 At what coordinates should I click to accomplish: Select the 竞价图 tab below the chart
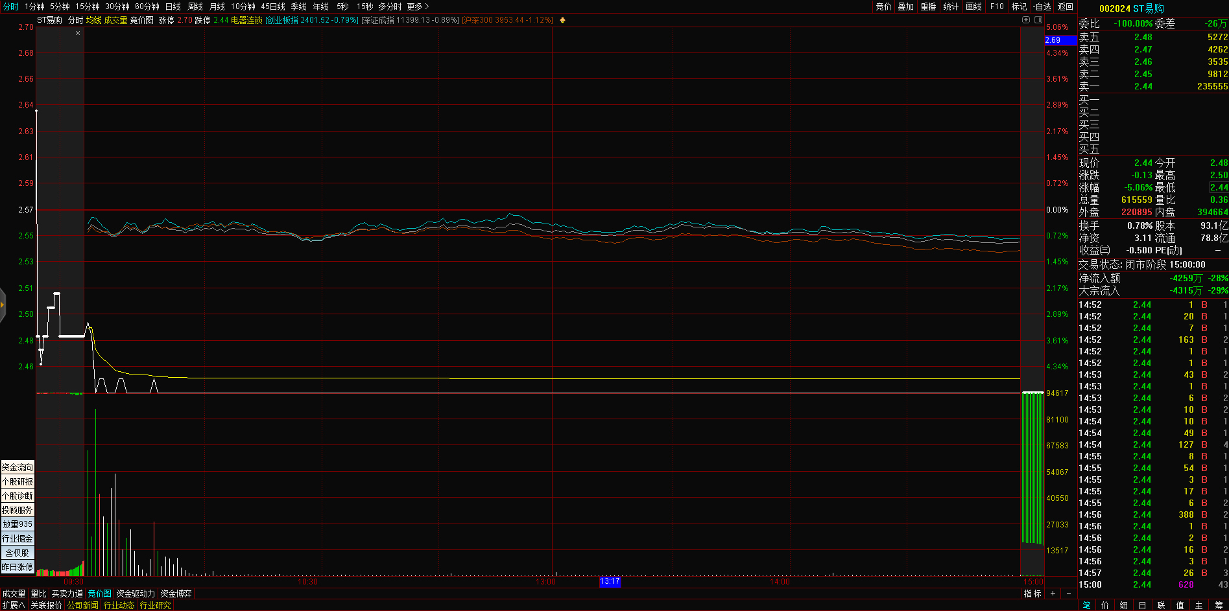pos(99,594)
